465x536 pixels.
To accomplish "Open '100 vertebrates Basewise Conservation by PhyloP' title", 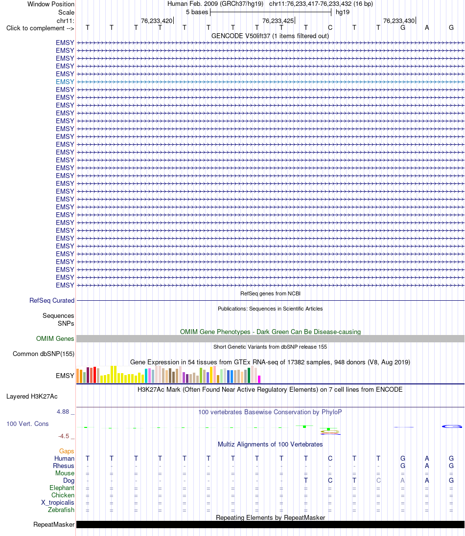I will [x=270, y=412].
